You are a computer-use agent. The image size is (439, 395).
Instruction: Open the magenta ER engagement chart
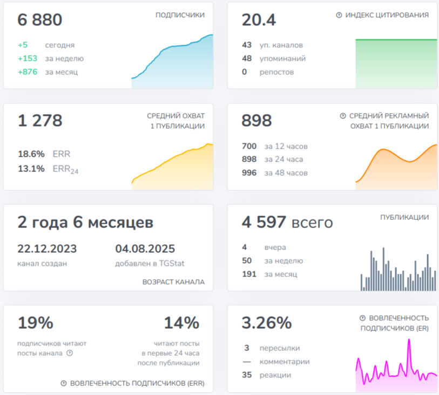click(x=396, y=365)
